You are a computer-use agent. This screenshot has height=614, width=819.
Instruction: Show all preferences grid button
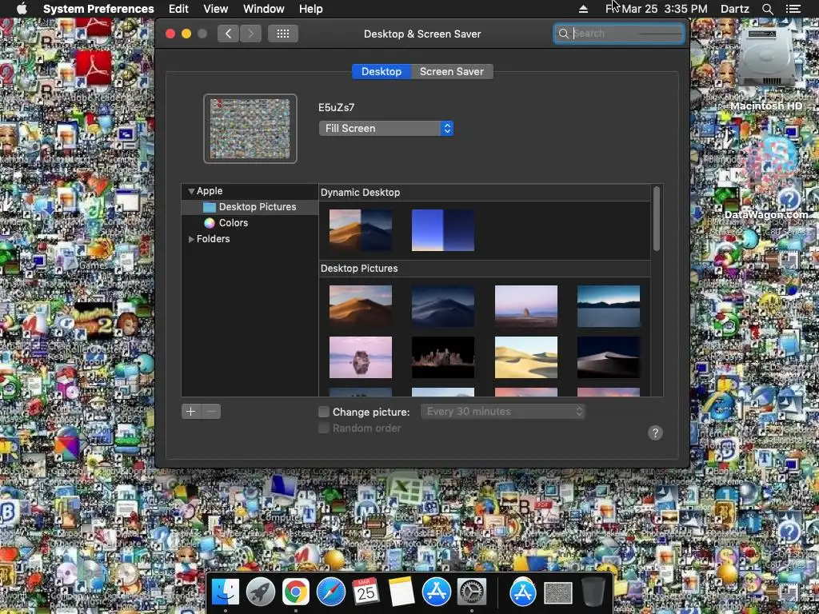(283, 34)
